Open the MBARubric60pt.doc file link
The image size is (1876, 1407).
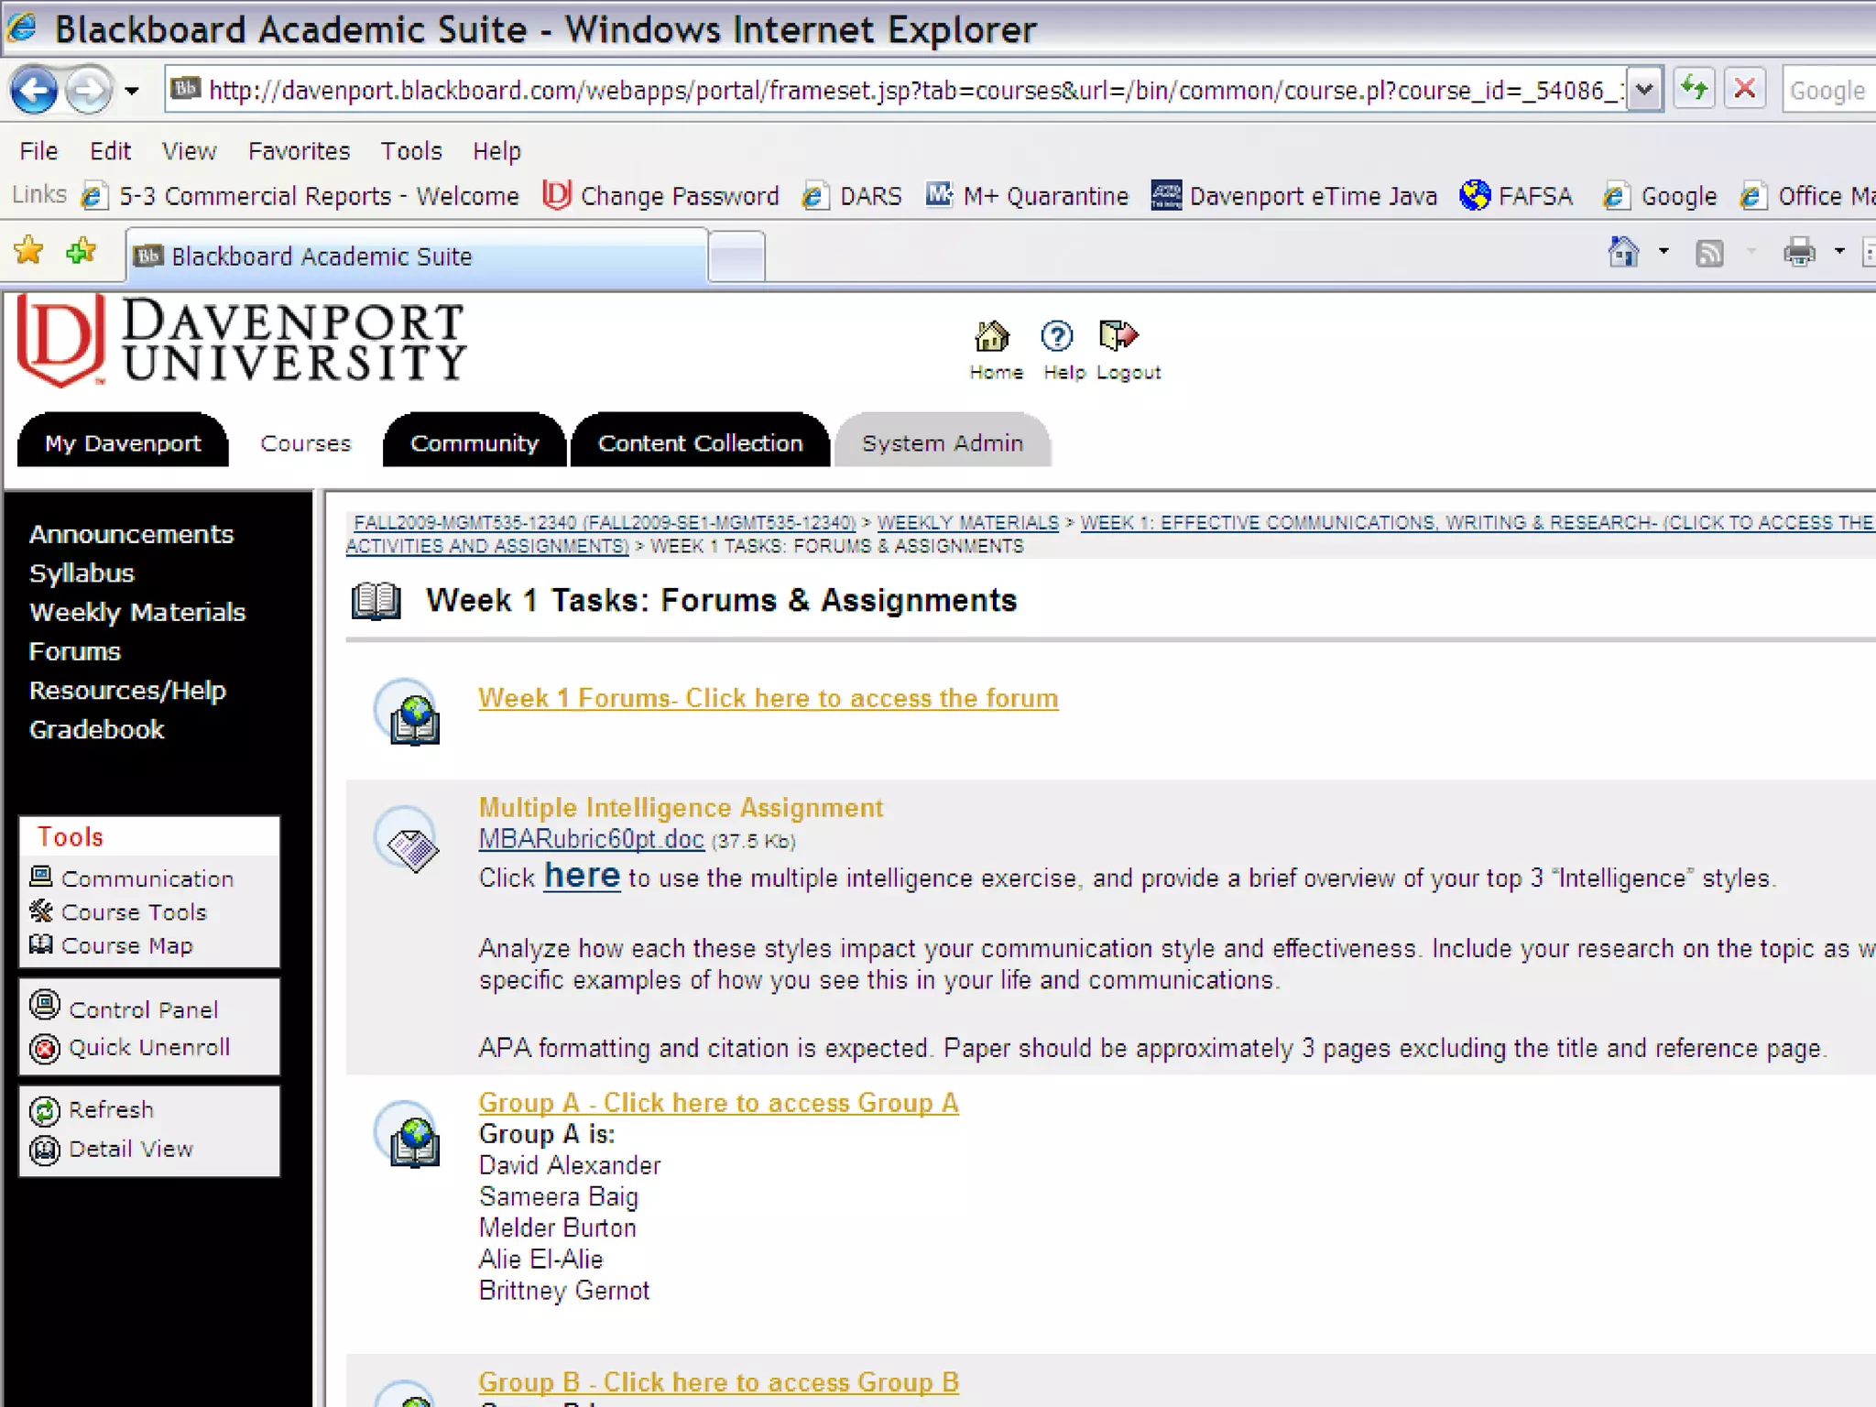click(x=591, y=839)
